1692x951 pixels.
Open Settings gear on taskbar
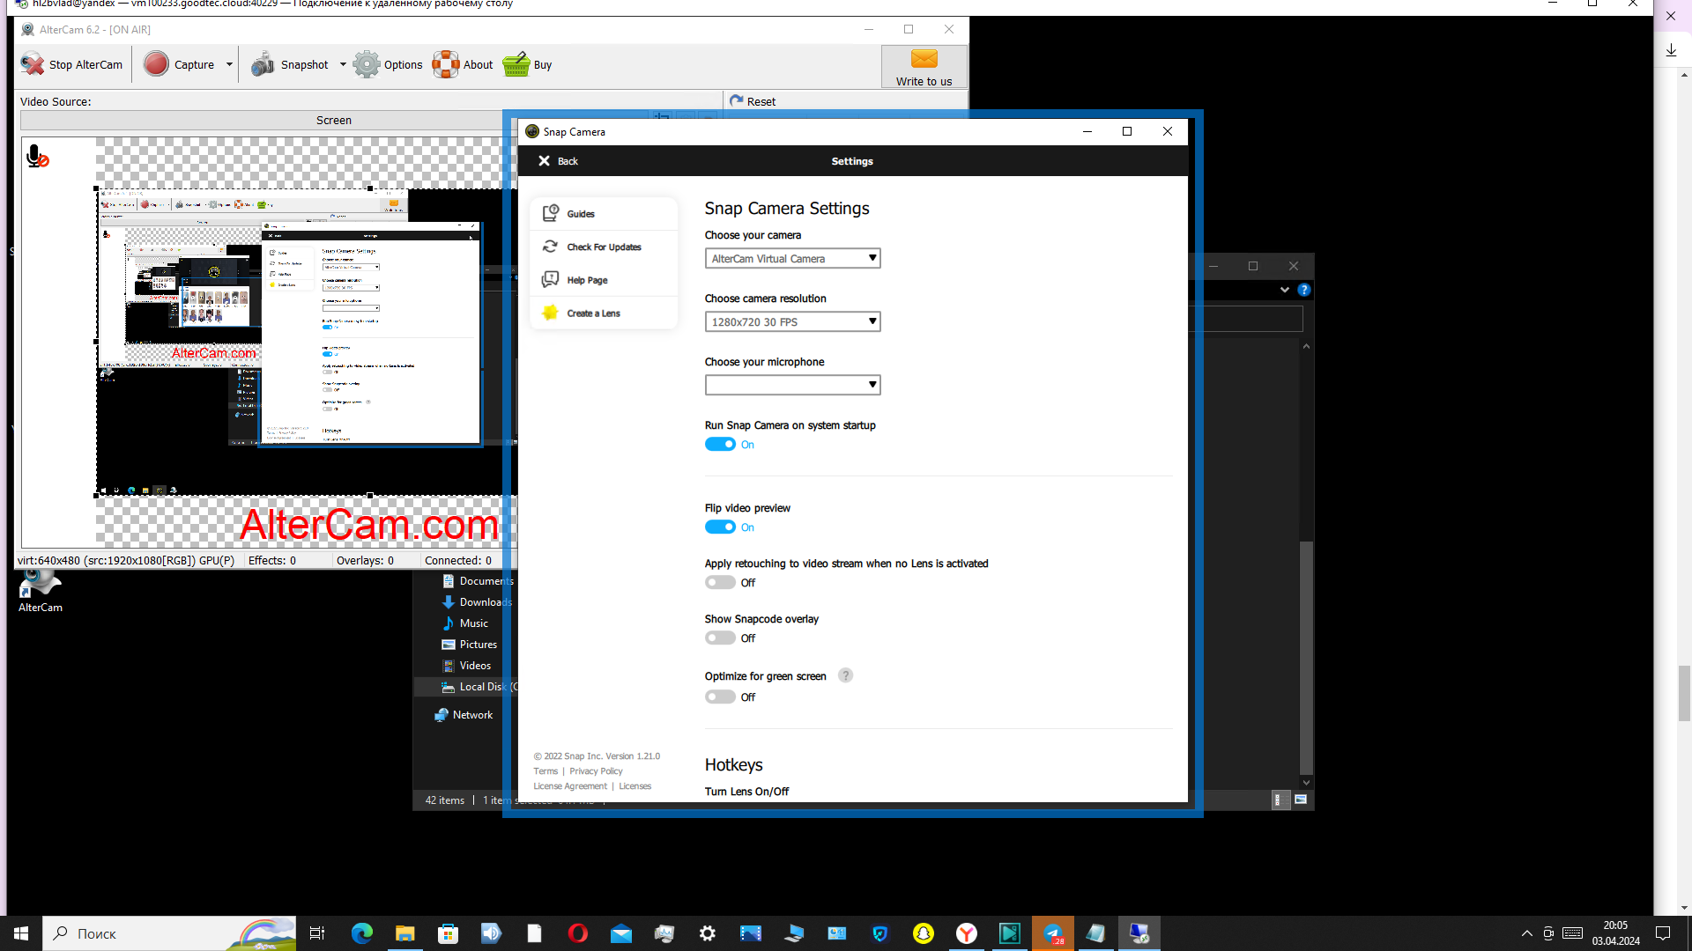click(x=708, y=933)
